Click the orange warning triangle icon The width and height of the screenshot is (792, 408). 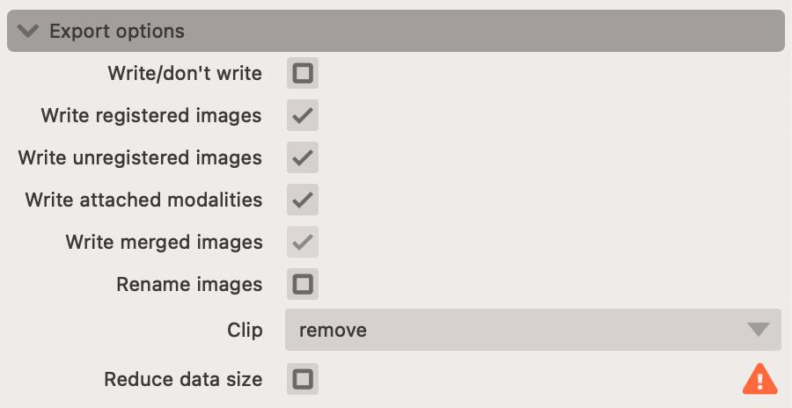click(x=759, y=379)
